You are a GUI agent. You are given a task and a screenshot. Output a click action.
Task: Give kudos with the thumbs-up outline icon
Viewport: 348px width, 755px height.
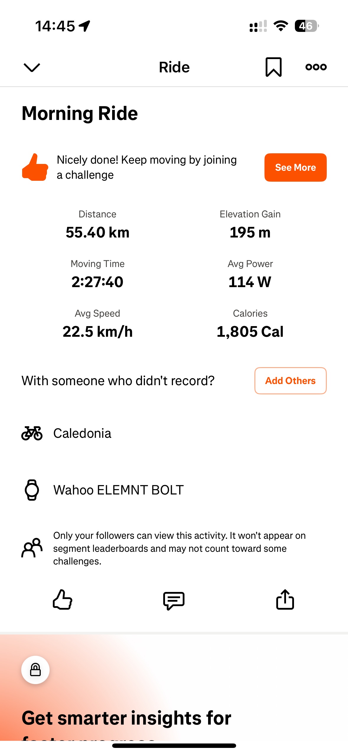[x=63, y=600]
